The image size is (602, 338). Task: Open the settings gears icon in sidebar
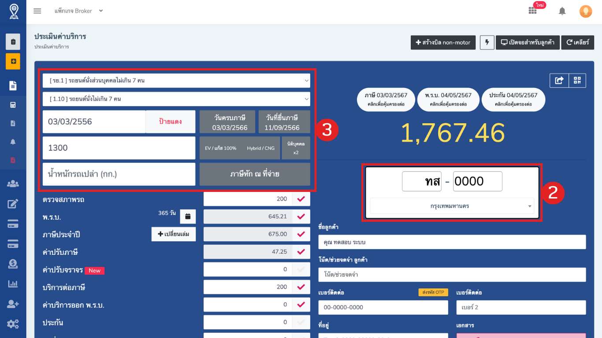tap(13, 324)
